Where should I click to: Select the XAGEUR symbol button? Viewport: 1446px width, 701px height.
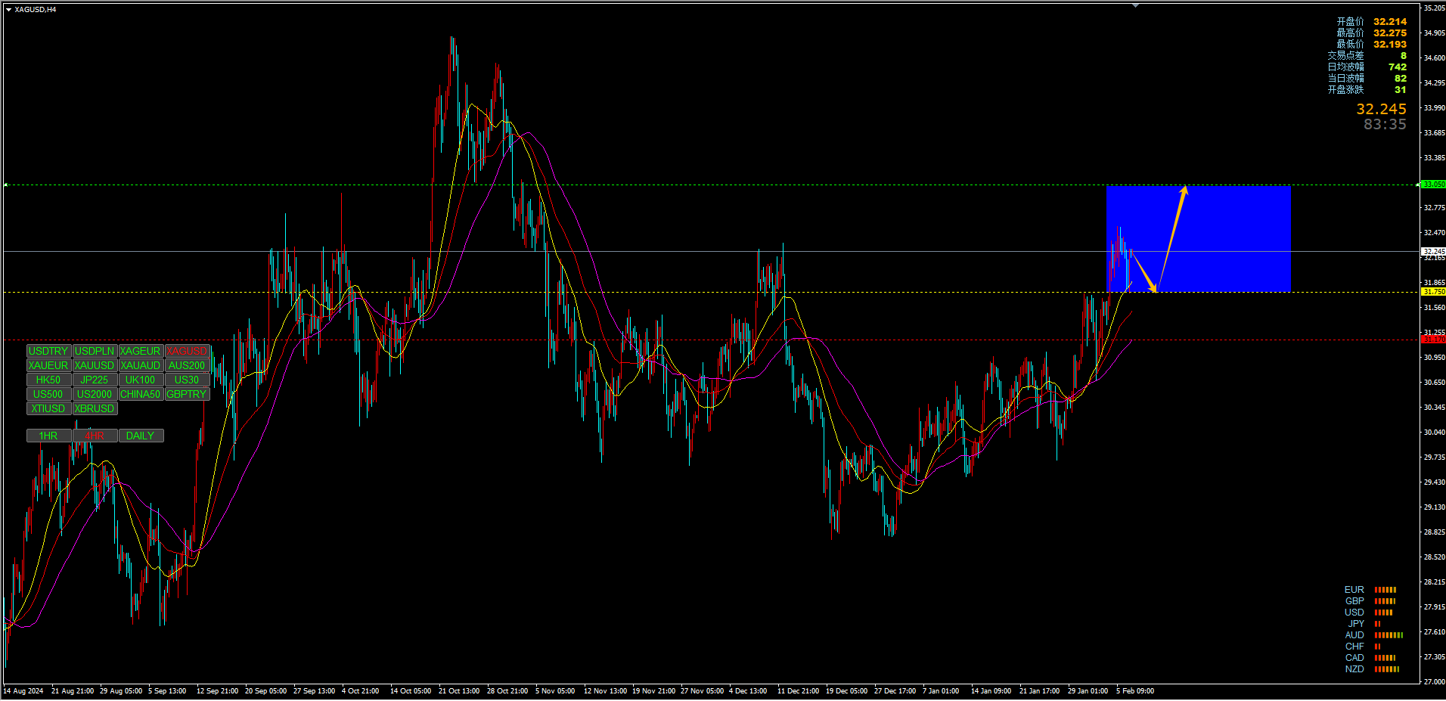click(x=141, y=352)
